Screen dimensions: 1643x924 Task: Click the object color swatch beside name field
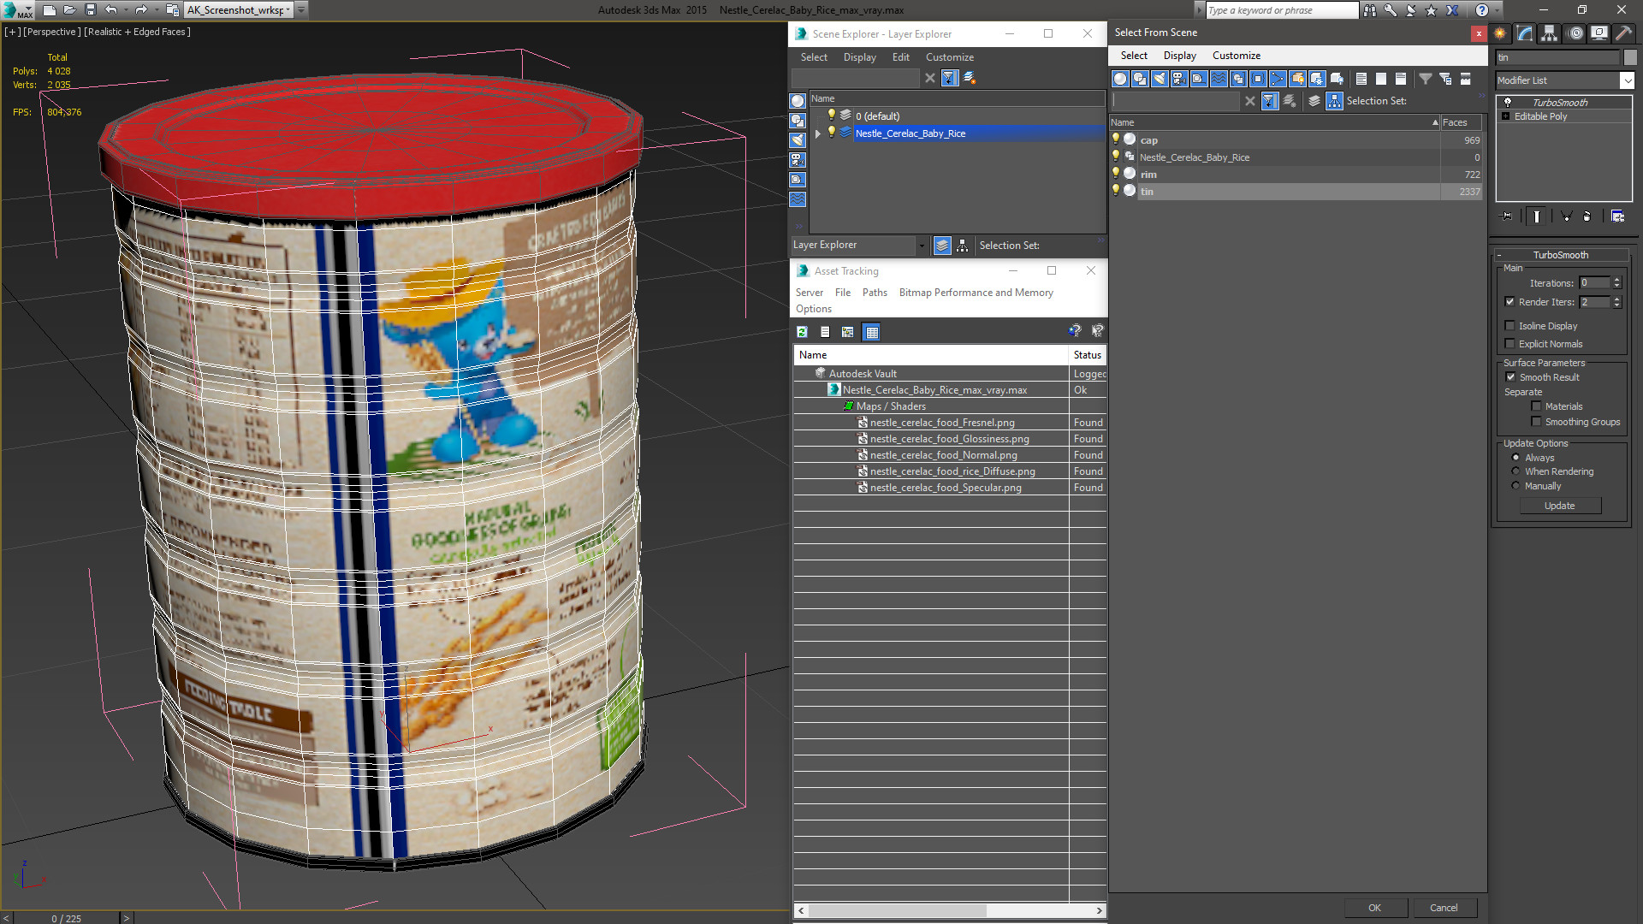click(1630, 57)
